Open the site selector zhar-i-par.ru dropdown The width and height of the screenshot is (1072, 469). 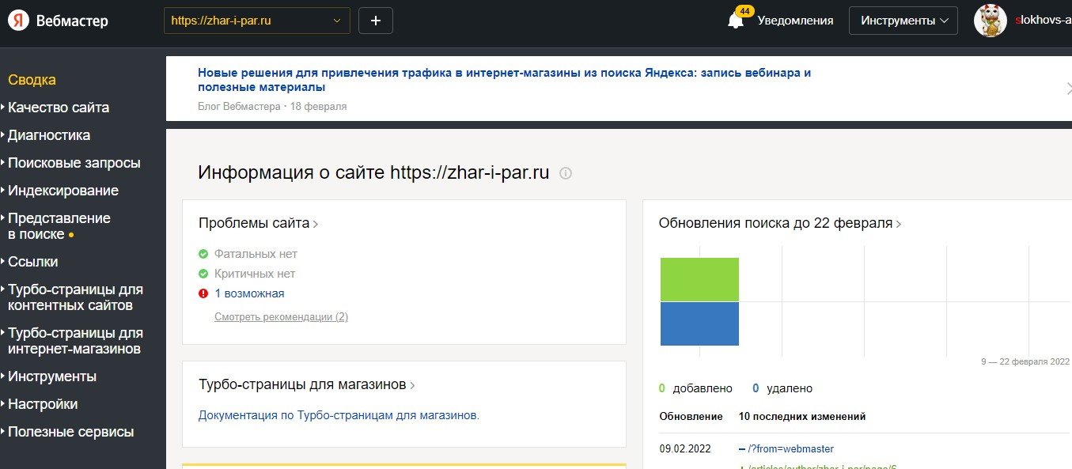pos(257,21)
